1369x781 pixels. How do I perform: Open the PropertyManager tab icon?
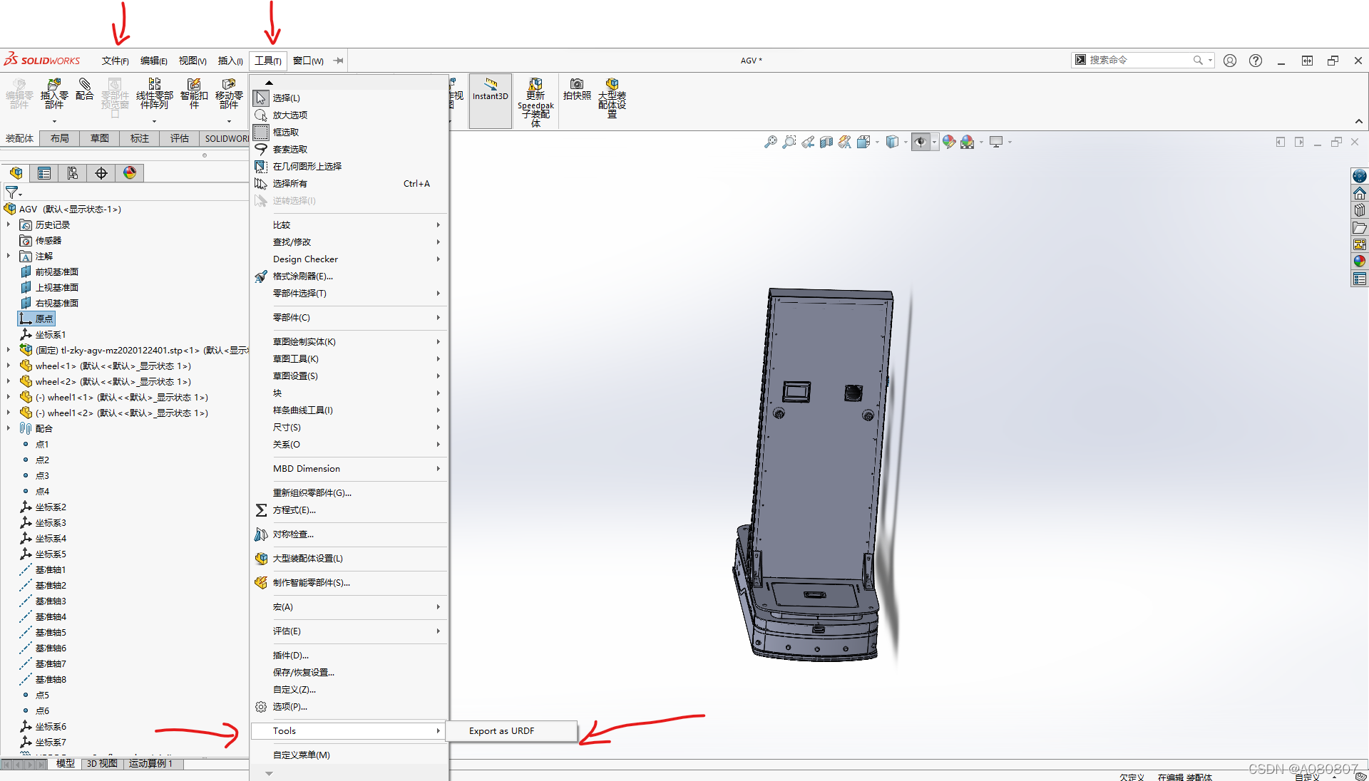[x=44, y=173]
